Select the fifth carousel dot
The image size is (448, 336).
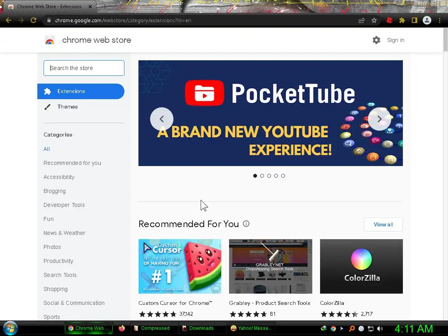click(x=283, y=176)
